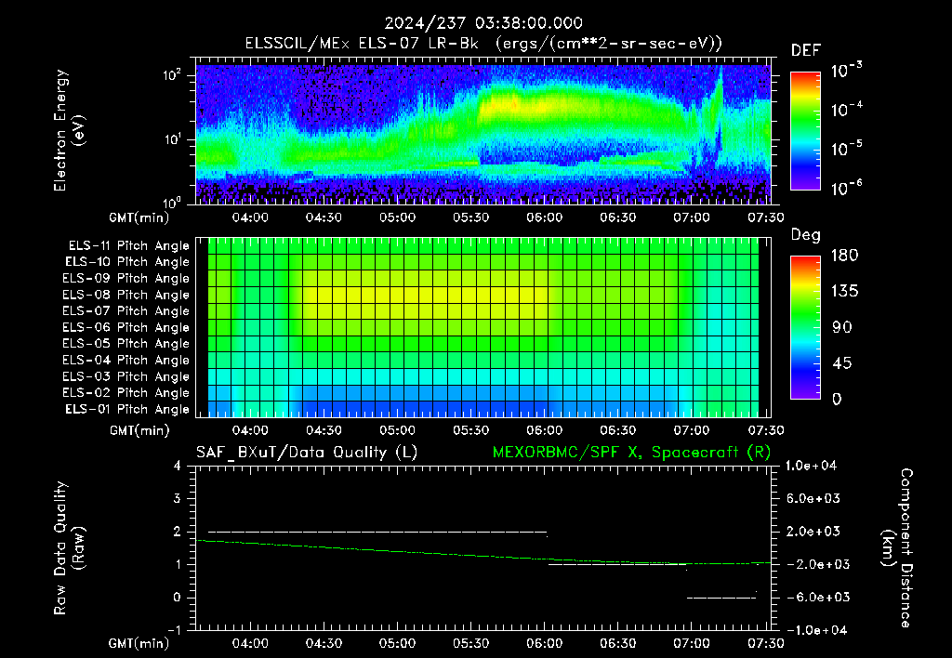The width and height of the screenshot is (952, 658).
Task: Click the GMT(min) label under the spectrogram
Action: [139, 217]
